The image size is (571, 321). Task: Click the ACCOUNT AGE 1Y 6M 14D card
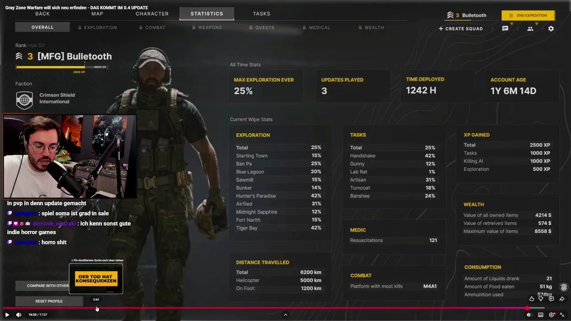click(x=522, y=86)
